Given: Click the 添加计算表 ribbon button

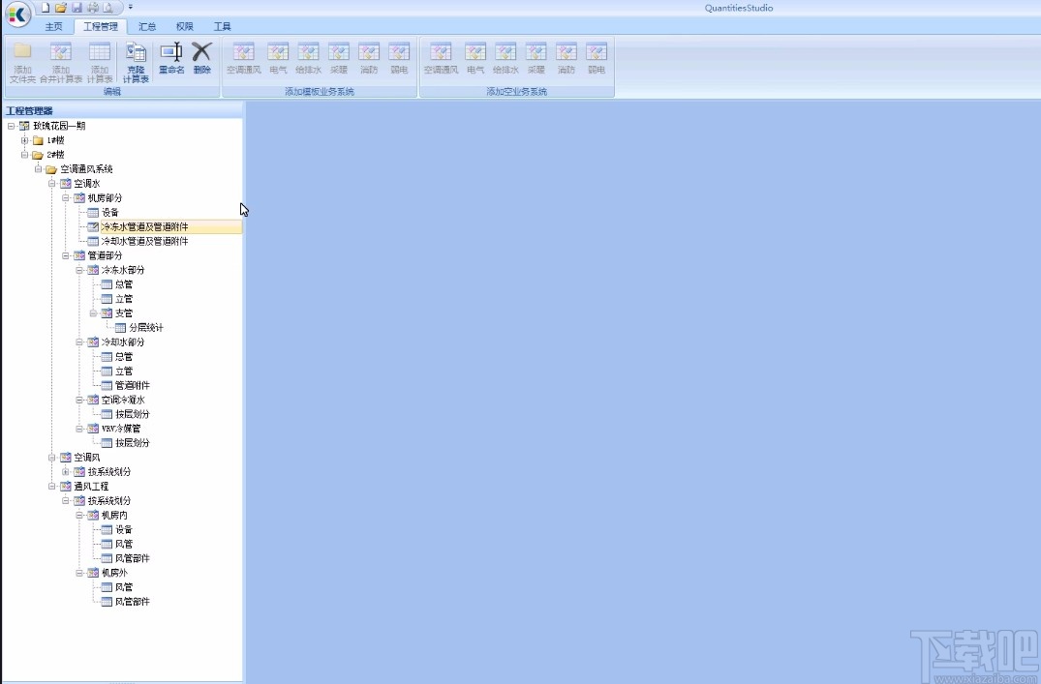Looking at the screenshot, I should point(100,62).
